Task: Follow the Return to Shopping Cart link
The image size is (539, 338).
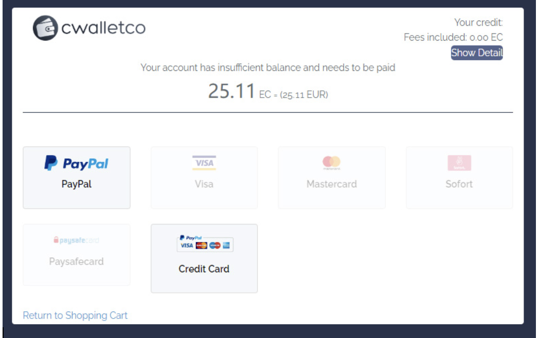Action: tap(75, 315)
